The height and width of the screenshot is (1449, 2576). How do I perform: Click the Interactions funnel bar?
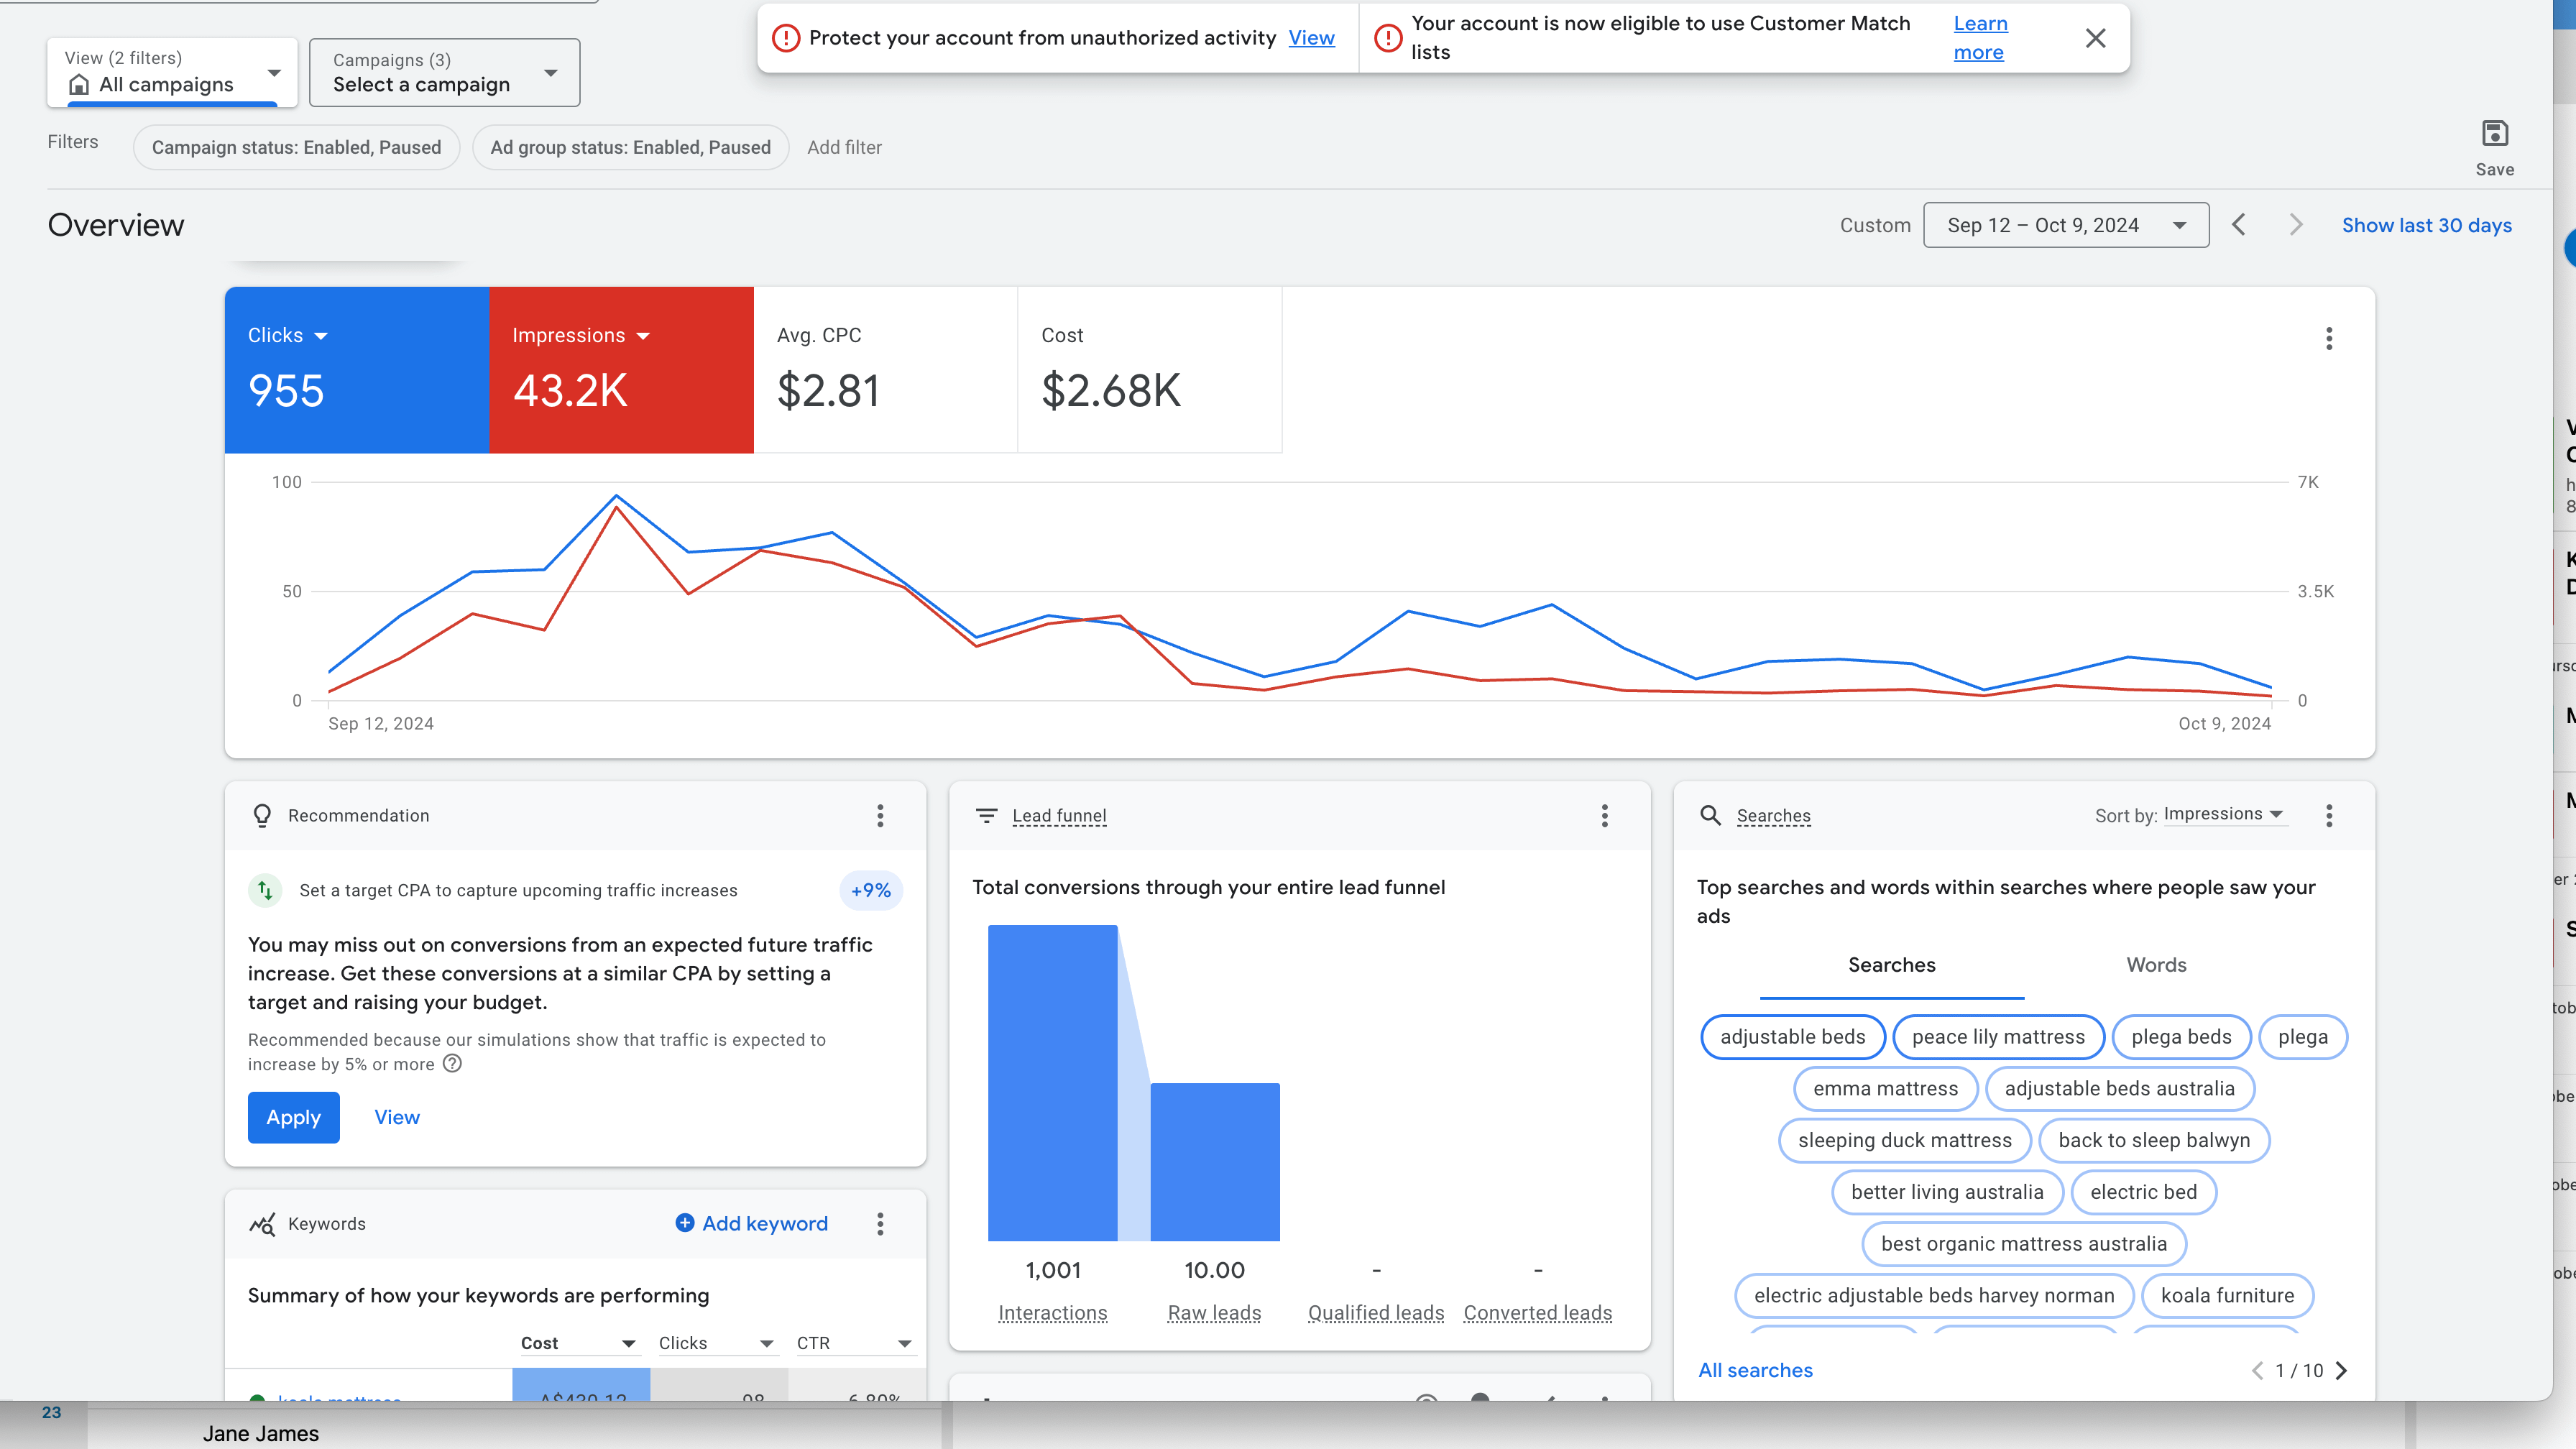(1052, 1083)
